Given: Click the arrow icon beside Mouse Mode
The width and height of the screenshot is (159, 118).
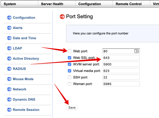Looking at the screenshot, I should [x=9, y=79].
